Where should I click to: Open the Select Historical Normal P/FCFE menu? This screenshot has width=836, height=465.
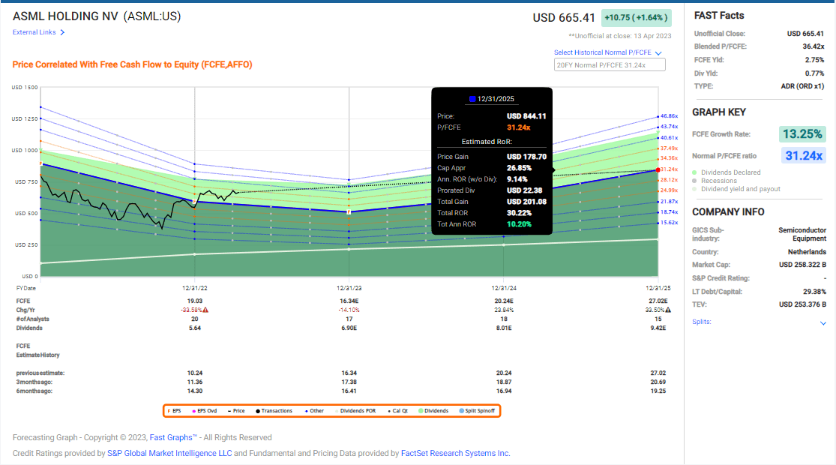point(656,52)
